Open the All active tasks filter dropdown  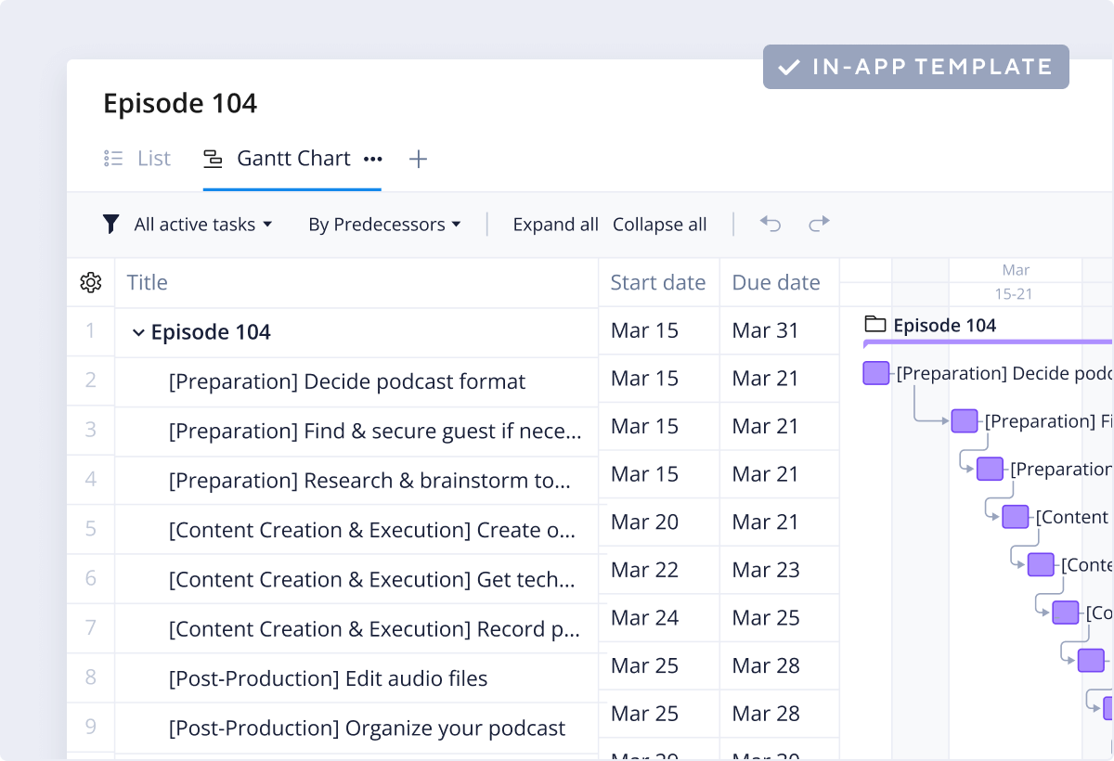(x=202, y=225)
